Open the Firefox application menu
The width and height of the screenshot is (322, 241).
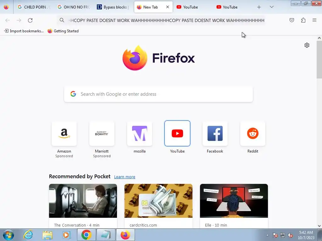[314, 20]
